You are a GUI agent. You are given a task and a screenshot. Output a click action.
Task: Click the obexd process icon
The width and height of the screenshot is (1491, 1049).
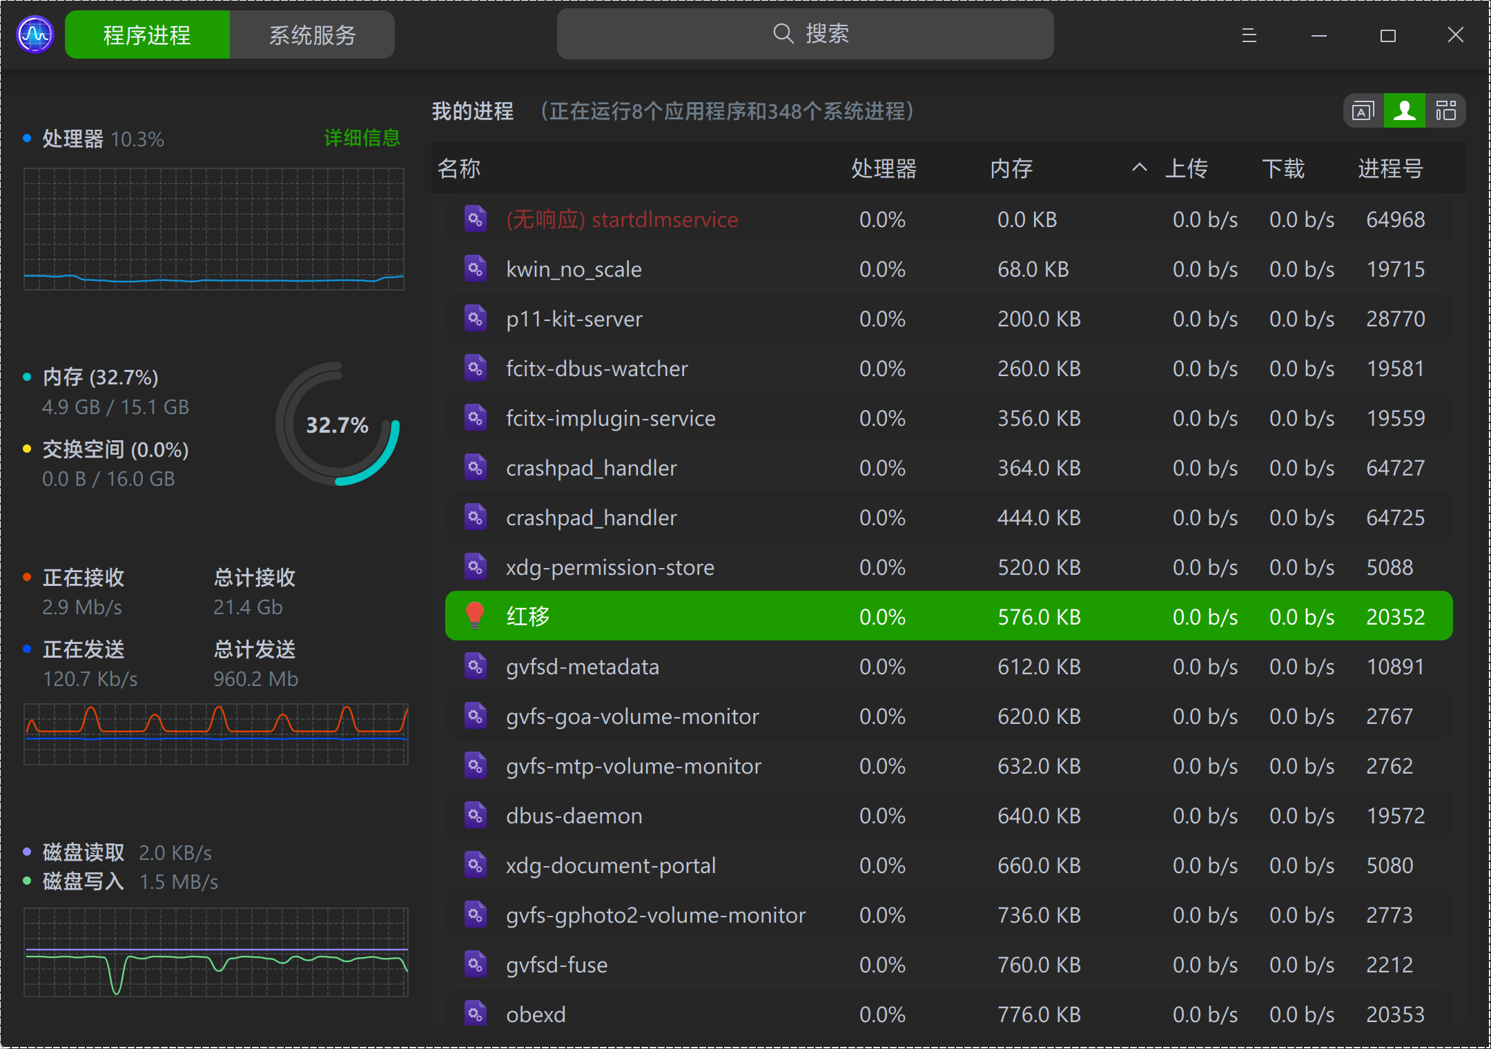pyautogui.click(x=475, y=1014)
